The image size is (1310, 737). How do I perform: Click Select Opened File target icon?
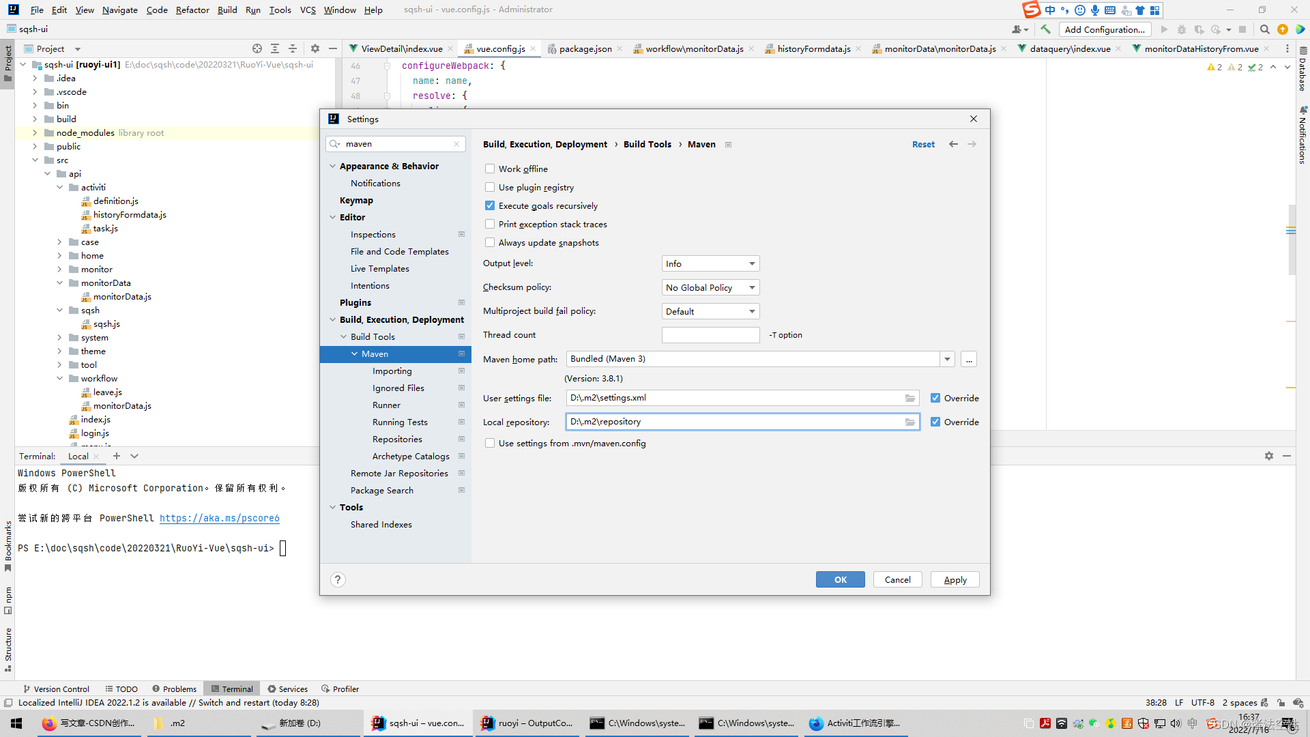tap(257, 48)
